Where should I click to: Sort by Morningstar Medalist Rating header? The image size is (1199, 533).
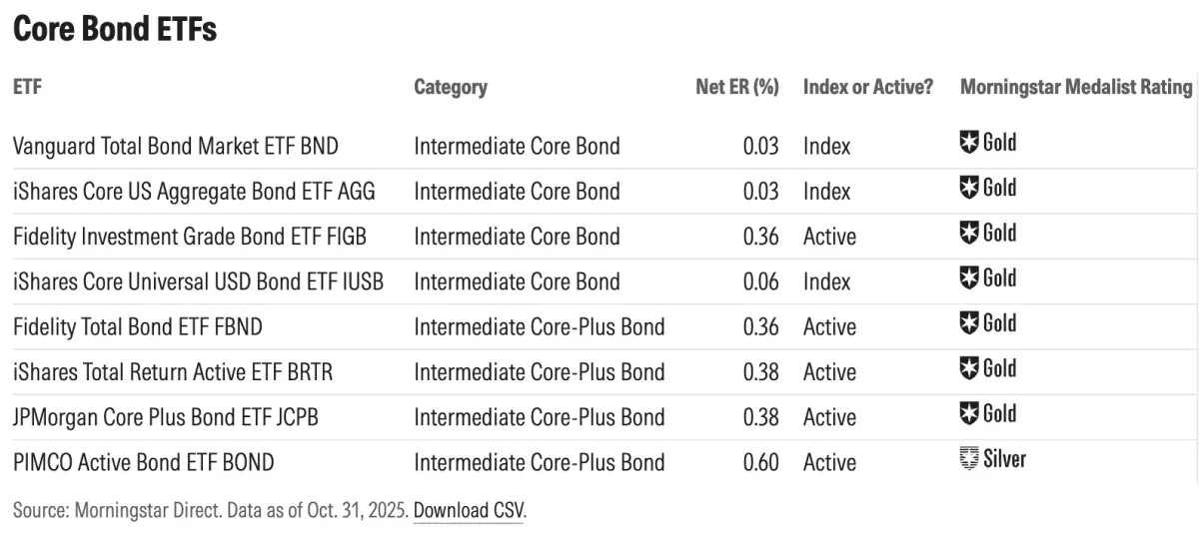point(1076,87)
